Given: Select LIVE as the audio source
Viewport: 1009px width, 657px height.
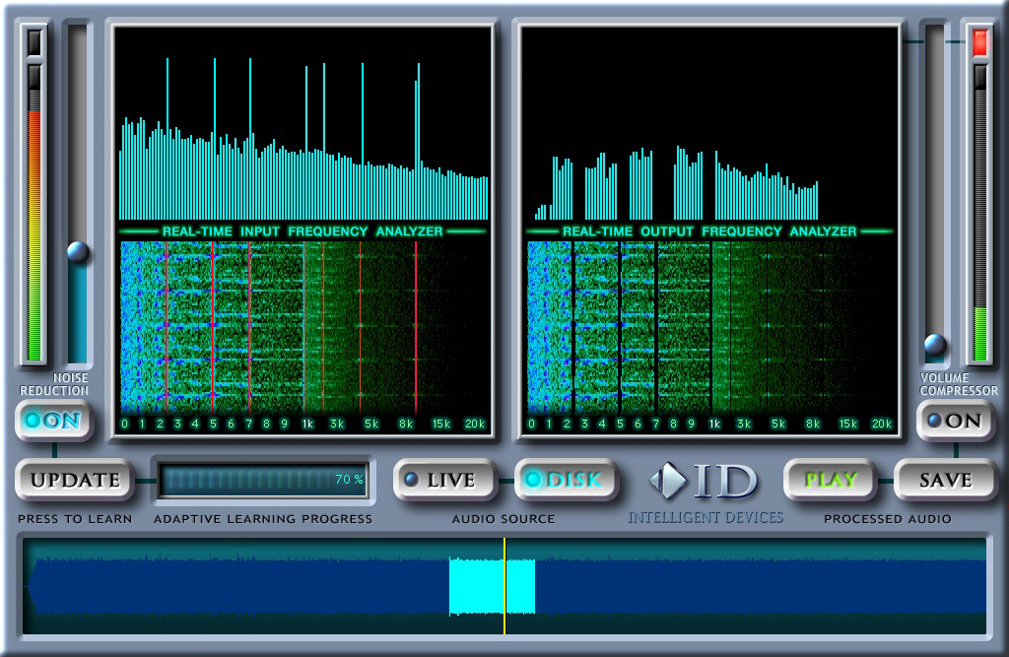Looking at the screenshot, I should [439, 480].
